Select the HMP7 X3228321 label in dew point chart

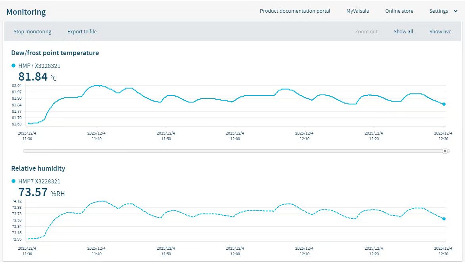[39, 66]
